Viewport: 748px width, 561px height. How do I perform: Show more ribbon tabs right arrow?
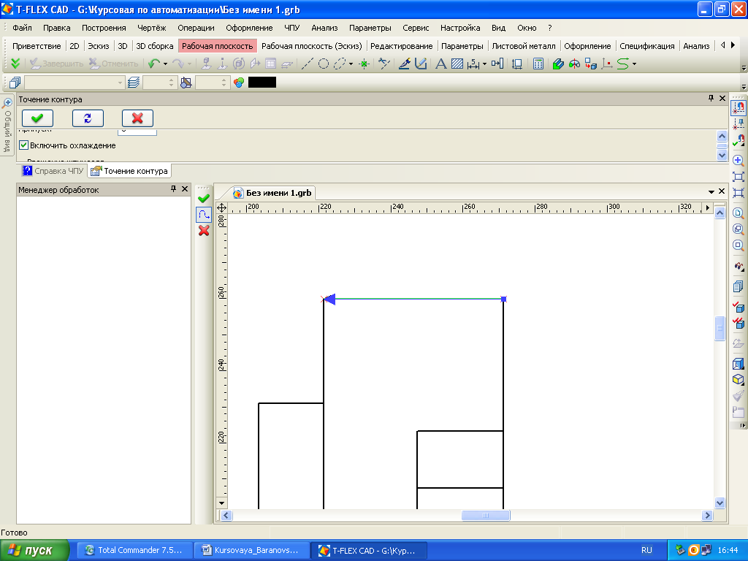(733, 45)
